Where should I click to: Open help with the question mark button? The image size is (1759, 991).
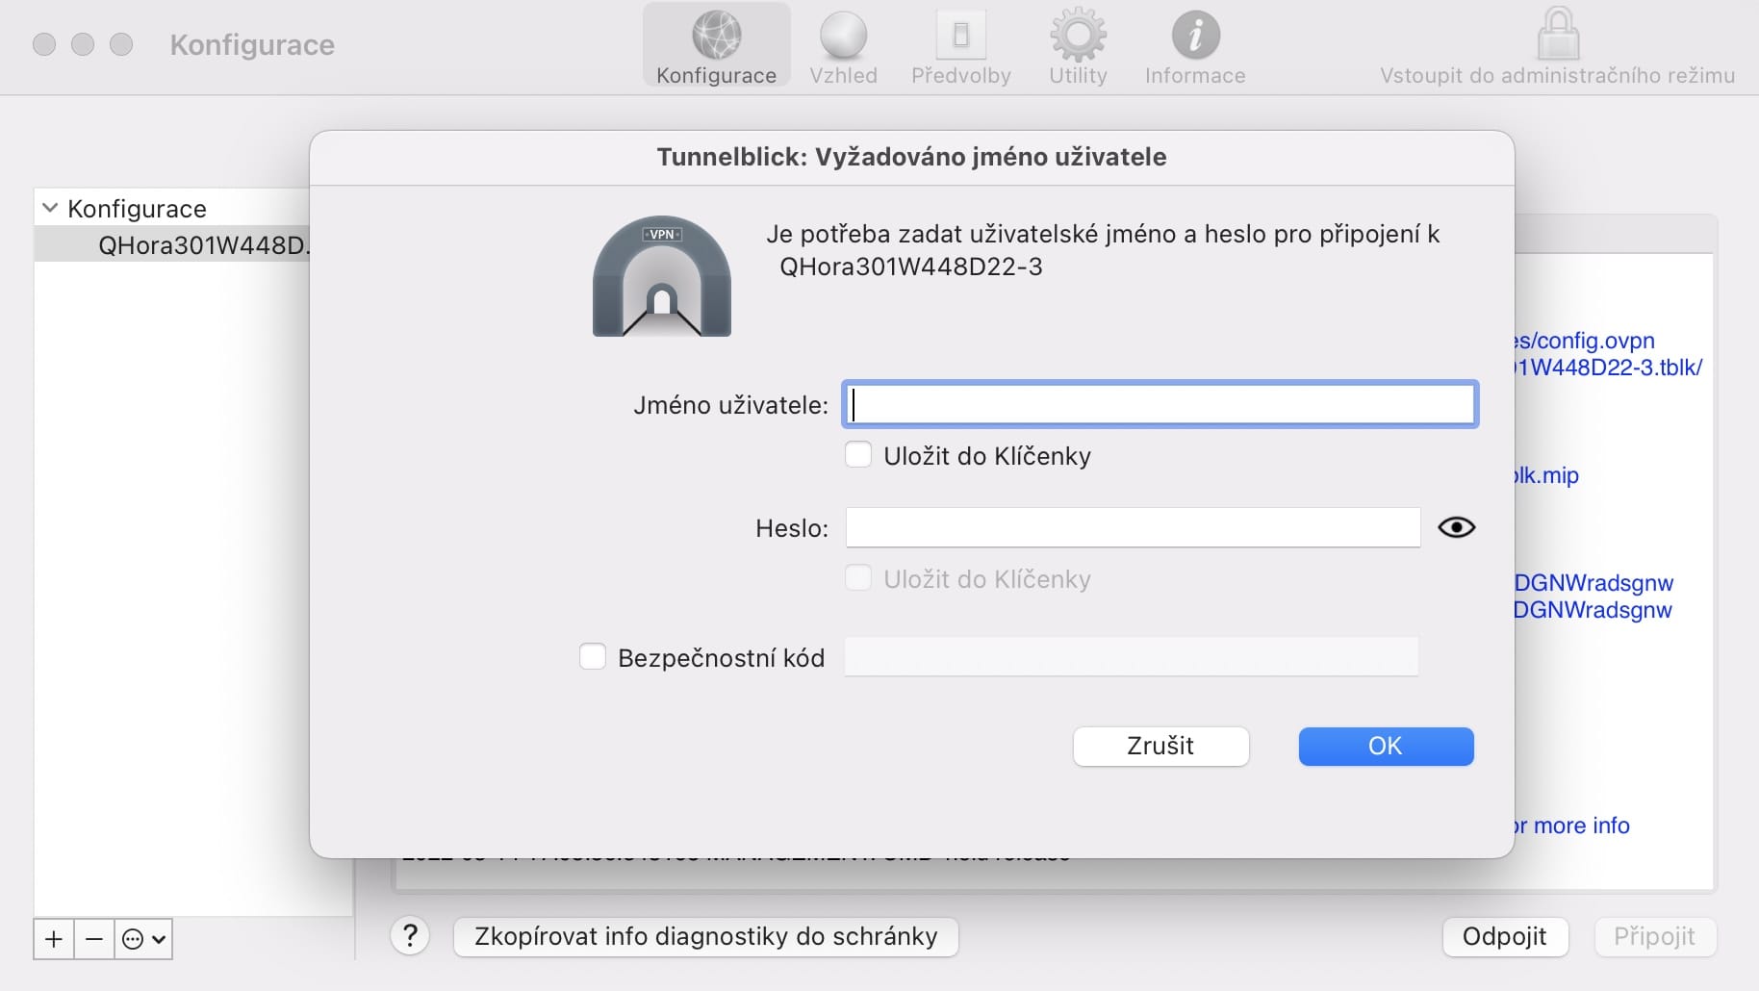point(410,935)
